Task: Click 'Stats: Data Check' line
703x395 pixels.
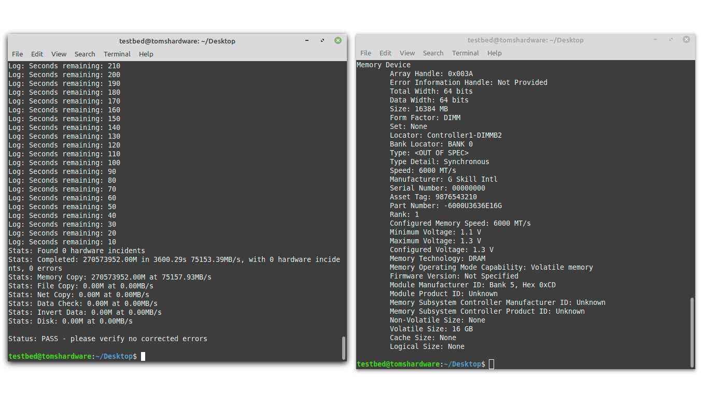Action: pos(83,303)
